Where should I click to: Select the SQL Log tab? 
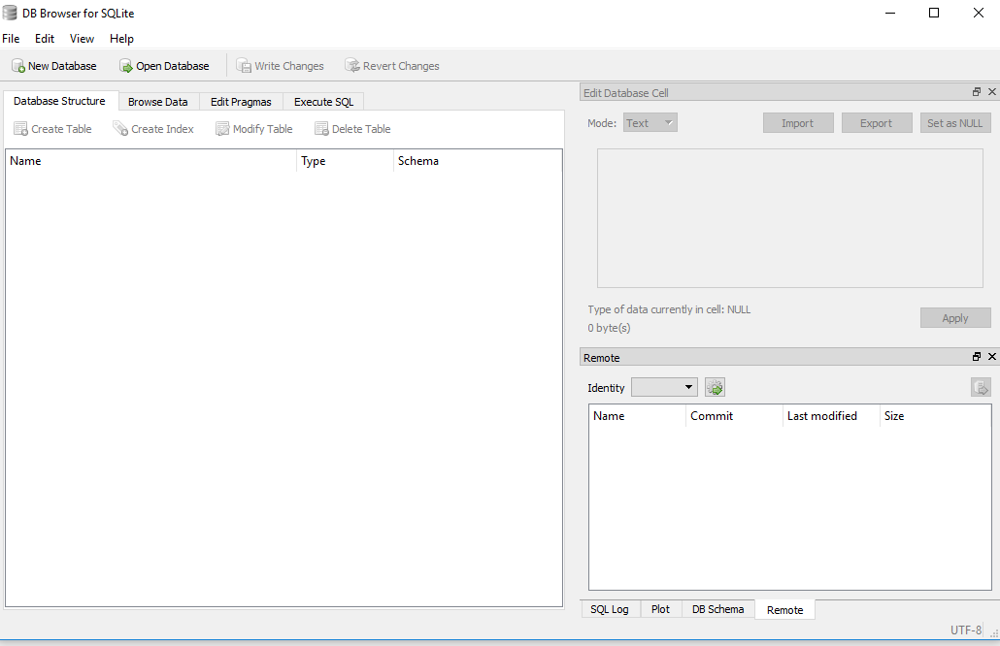click(610, 610)
